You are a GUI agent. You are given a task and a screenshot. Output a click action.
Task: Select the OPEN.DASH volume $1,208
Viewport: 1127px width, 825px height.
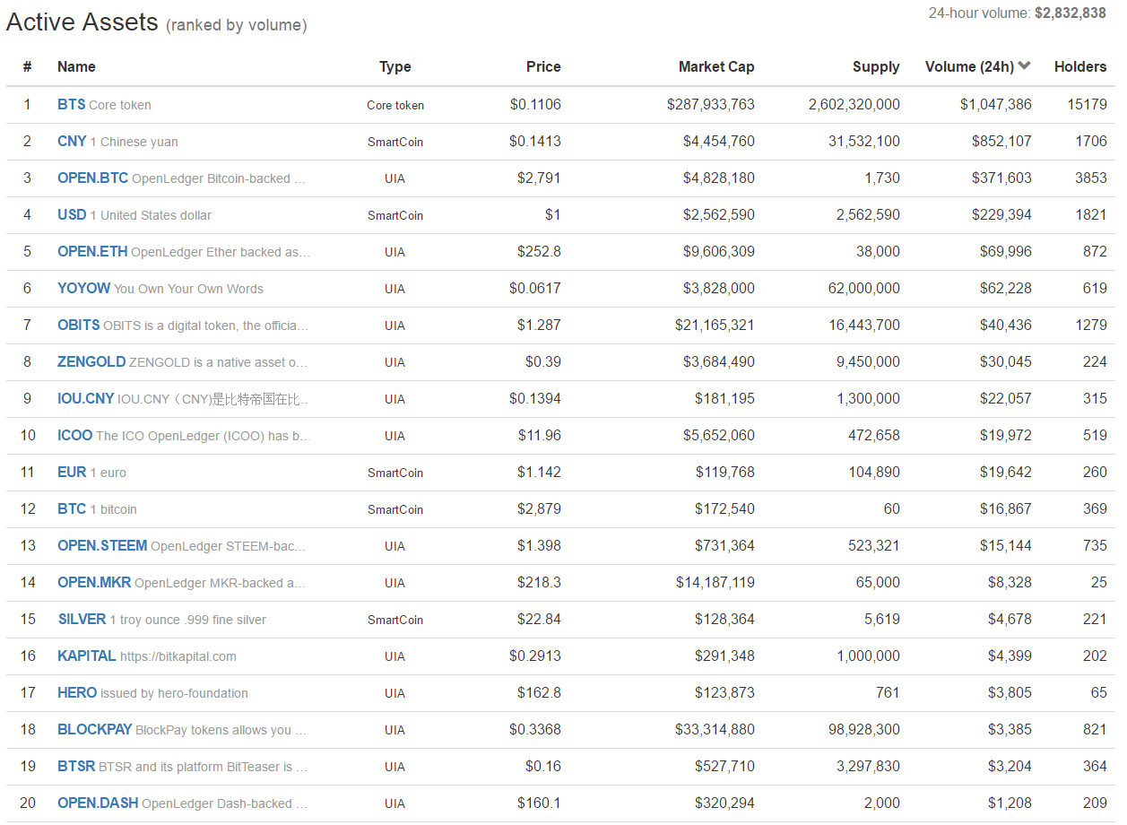pyautogui.click(x=1010, y=803)
